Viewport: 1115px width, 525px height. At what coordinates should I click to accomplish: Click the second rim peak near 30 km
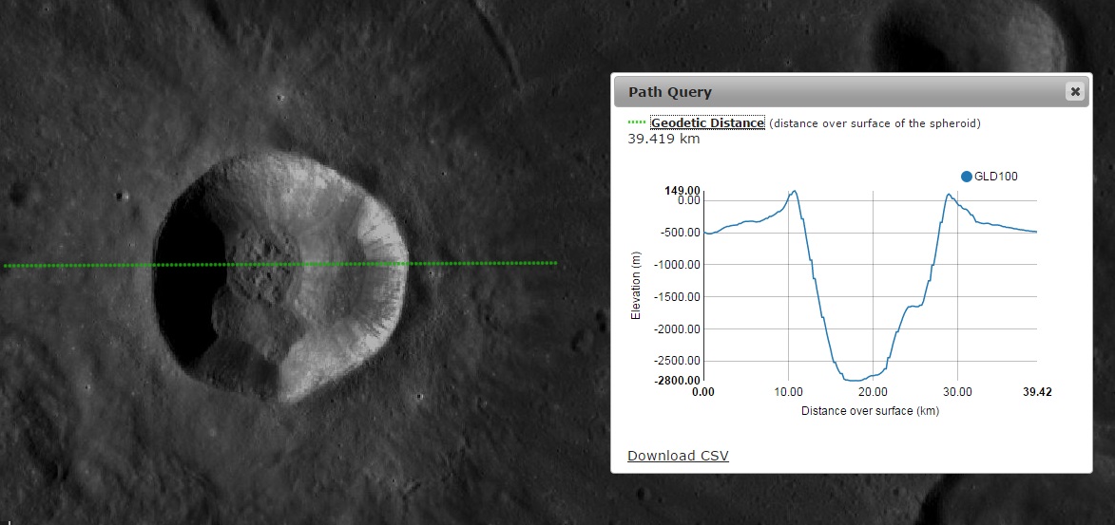pyautogui.click(x=949, y=195)
